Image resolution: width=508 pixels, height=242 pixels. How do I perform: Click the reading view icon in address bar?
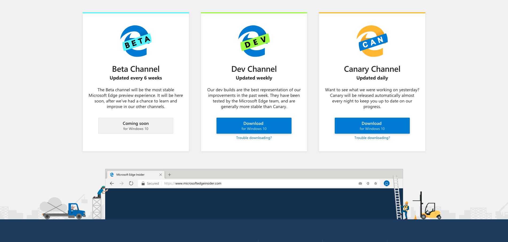pyautogui.click(x=360, y=183)
